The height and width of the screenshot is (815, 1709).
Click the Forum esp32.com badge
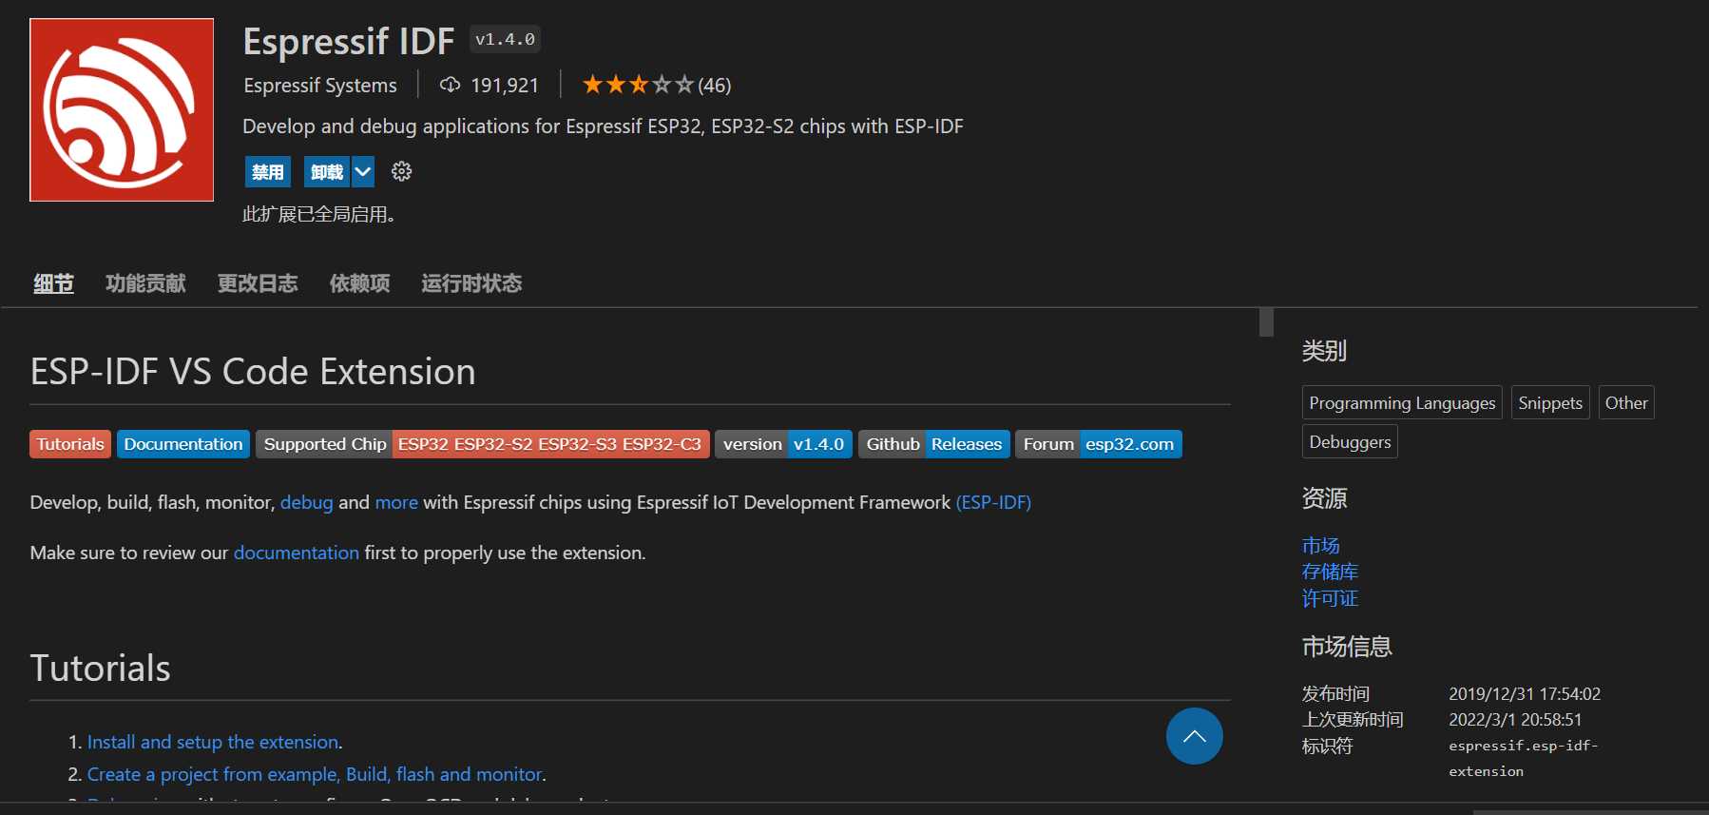(1099, 444)
